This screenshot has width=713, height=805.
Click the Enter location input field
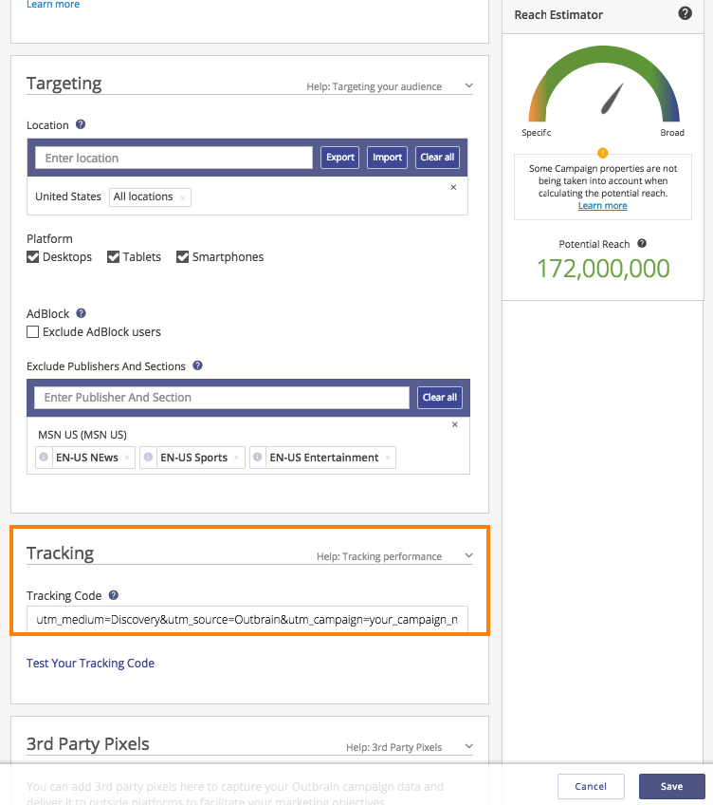pos(174,158)
